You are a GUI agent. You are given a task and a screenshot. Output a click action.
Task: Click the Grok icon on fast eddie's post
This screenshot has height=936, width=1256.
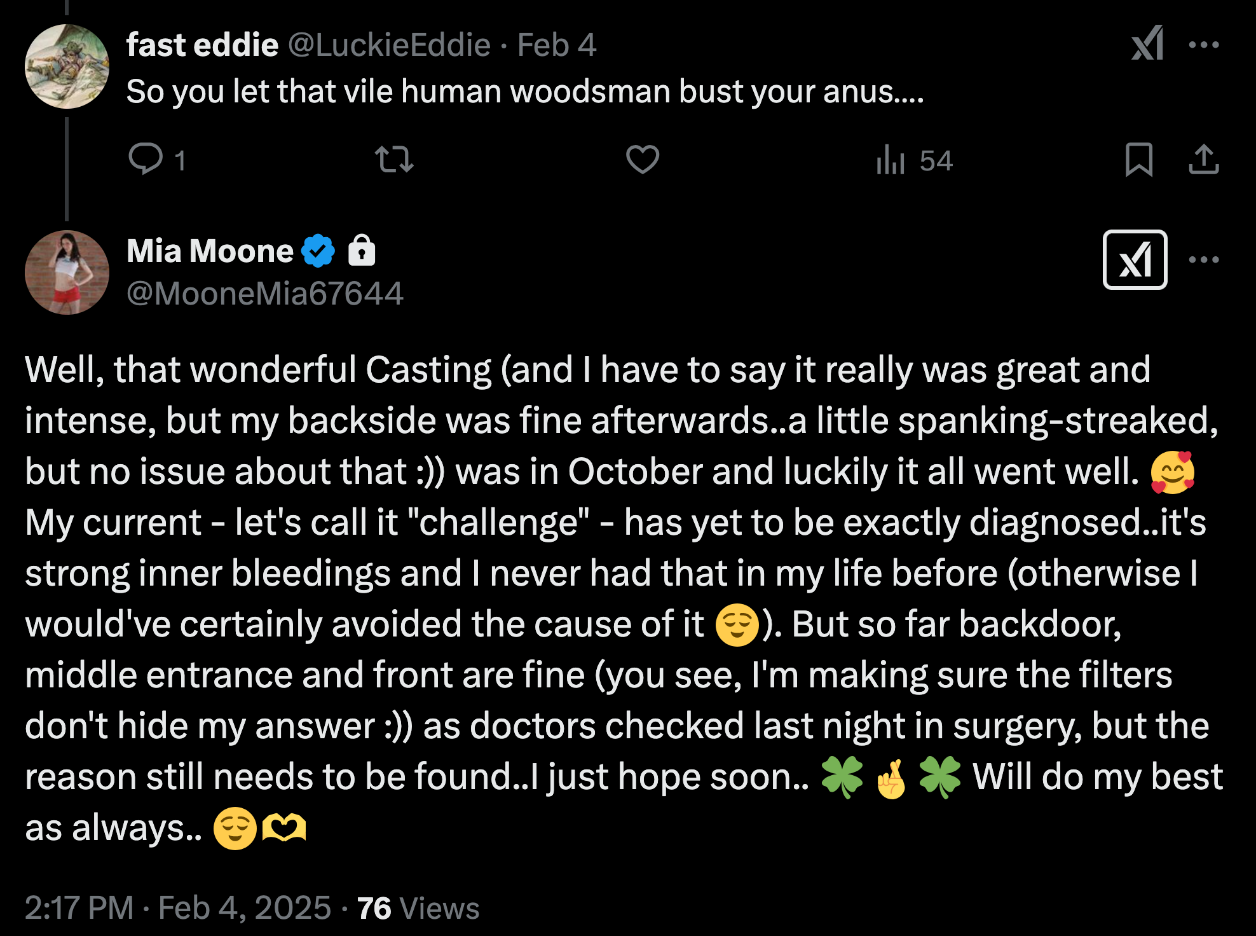(1147, 44)
